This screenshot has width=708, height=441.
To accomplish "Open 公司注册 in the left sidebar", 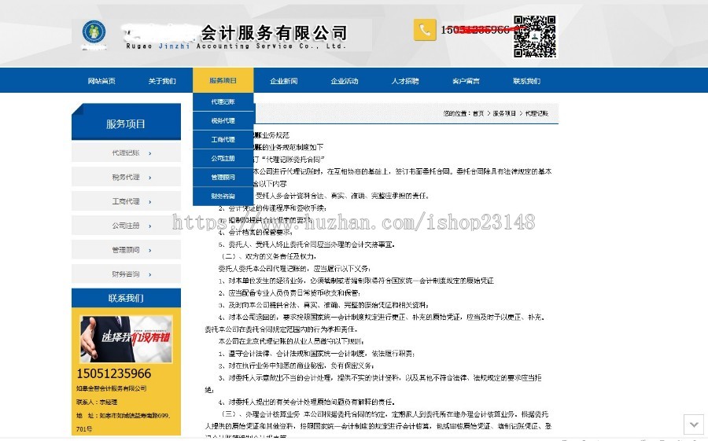I will click(x=126, y=226).
